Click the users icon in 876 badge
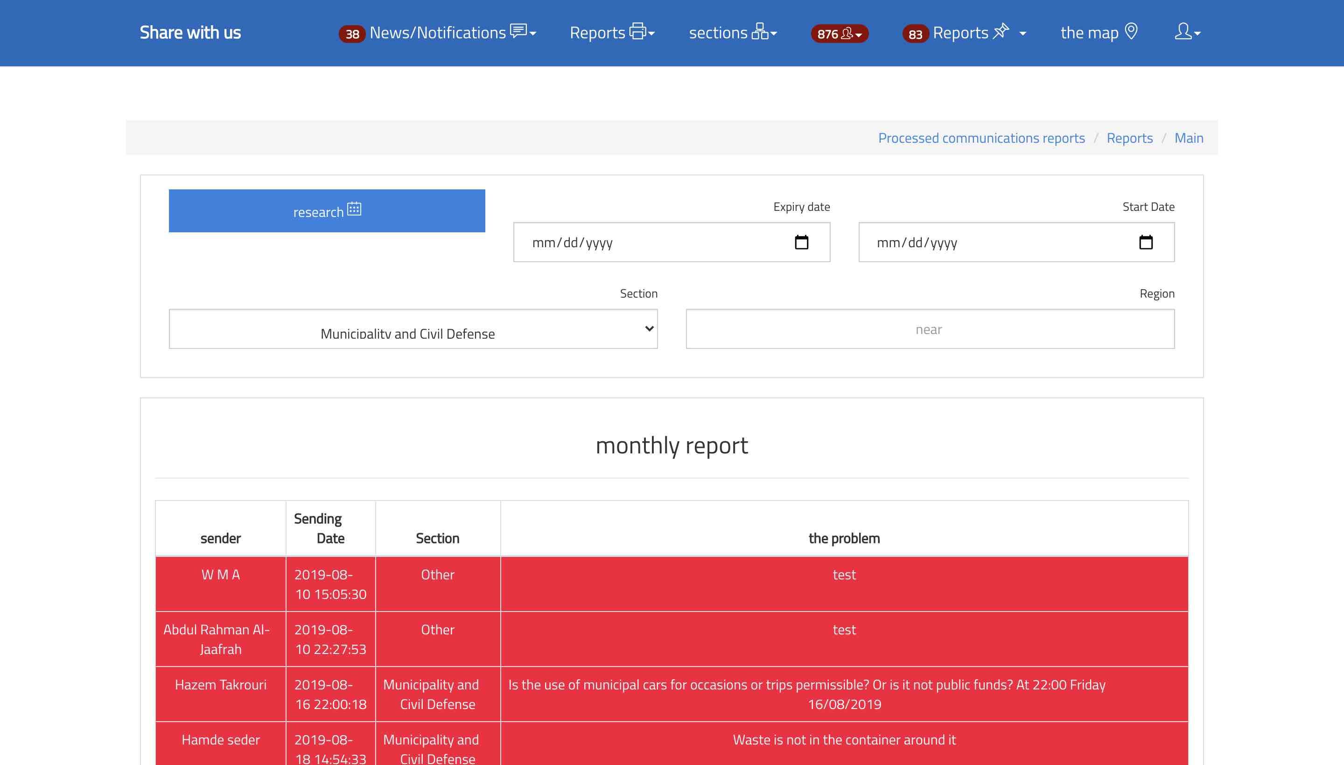Screen dimensions: 1344x765 pyautogui.click(x=847, y=34)
